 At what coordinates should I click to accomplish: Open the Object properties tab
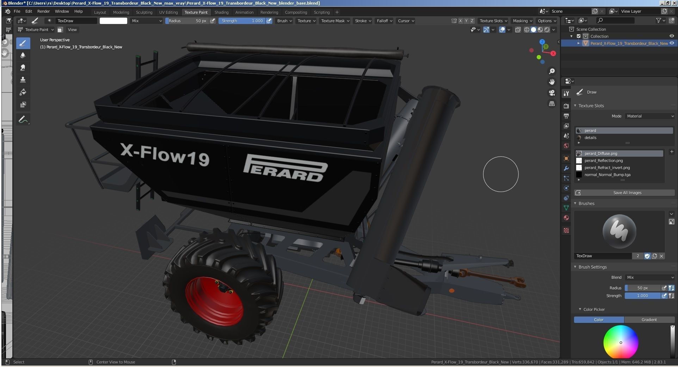[566, 158]
